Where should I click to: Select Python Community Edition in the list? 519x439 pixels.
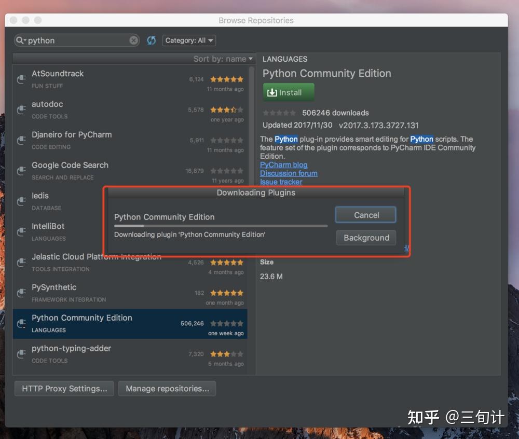[x=104, y=323]
